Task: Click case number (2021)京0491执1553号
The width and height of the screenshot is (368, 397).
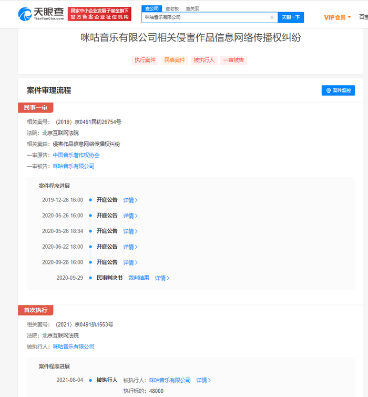Action: pyautogui.click(x=84, y=324)
